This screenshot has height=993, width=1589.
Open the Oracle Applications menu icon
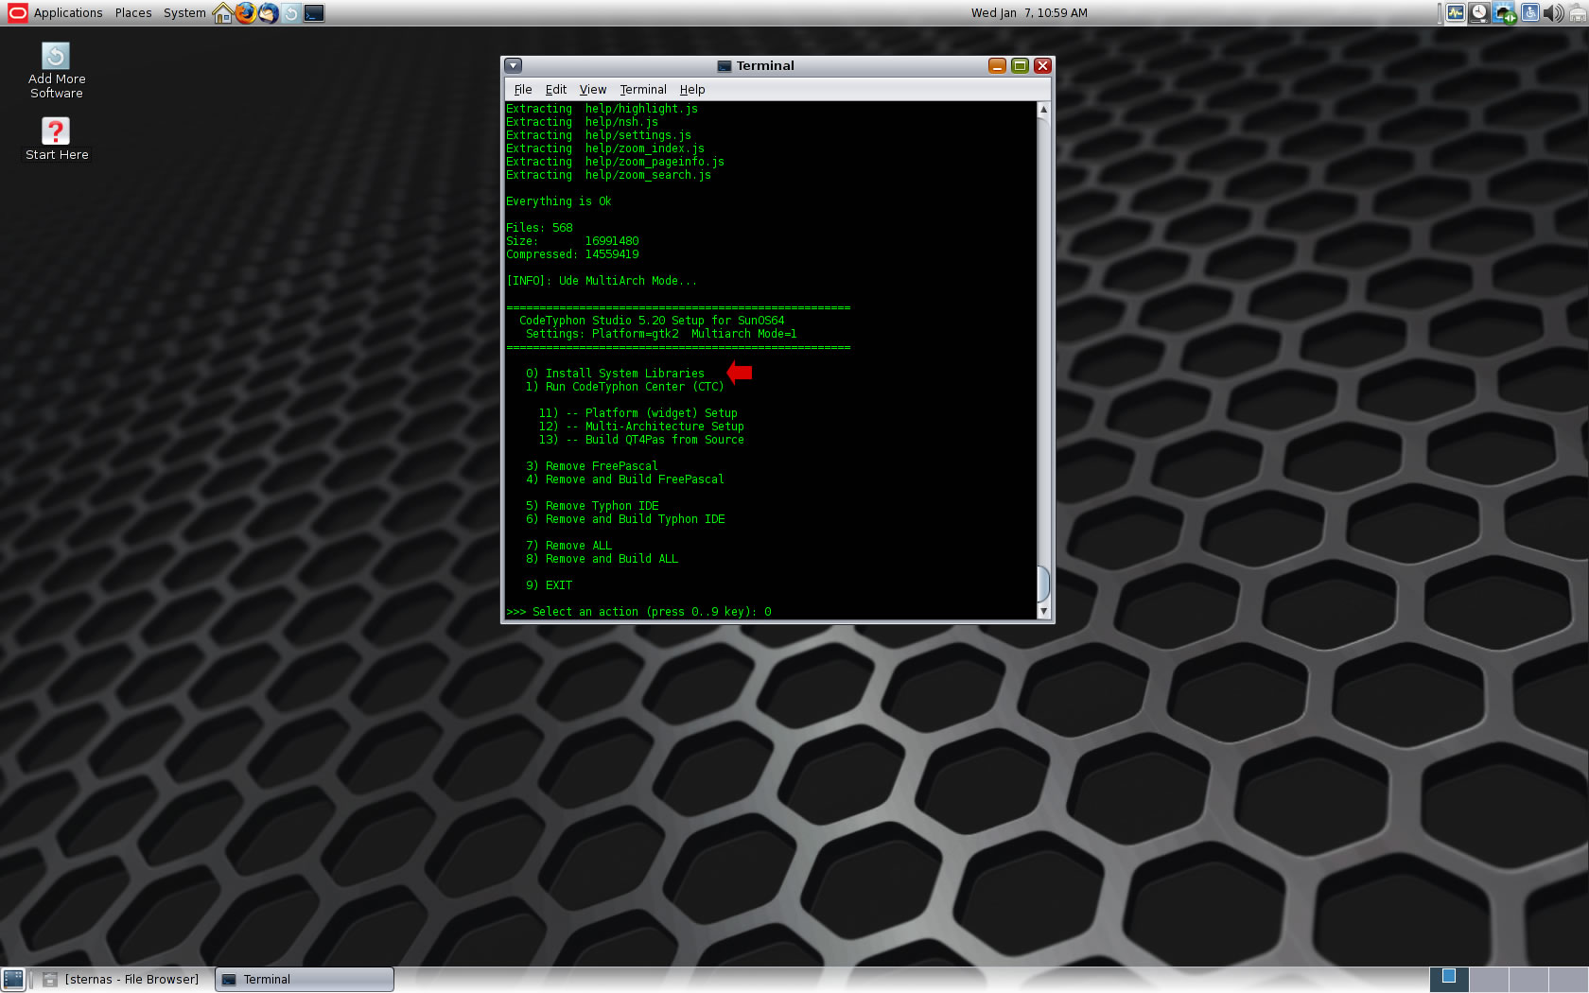(17, 12)
